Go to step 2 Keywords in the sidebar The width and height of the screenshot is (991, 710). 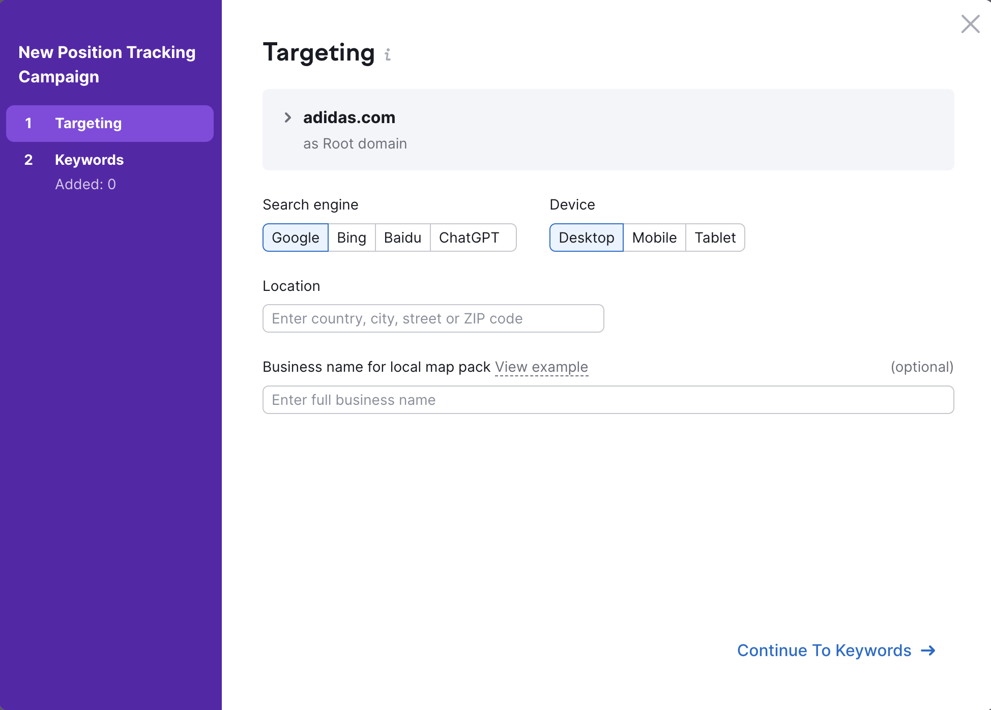pos(89,160)
